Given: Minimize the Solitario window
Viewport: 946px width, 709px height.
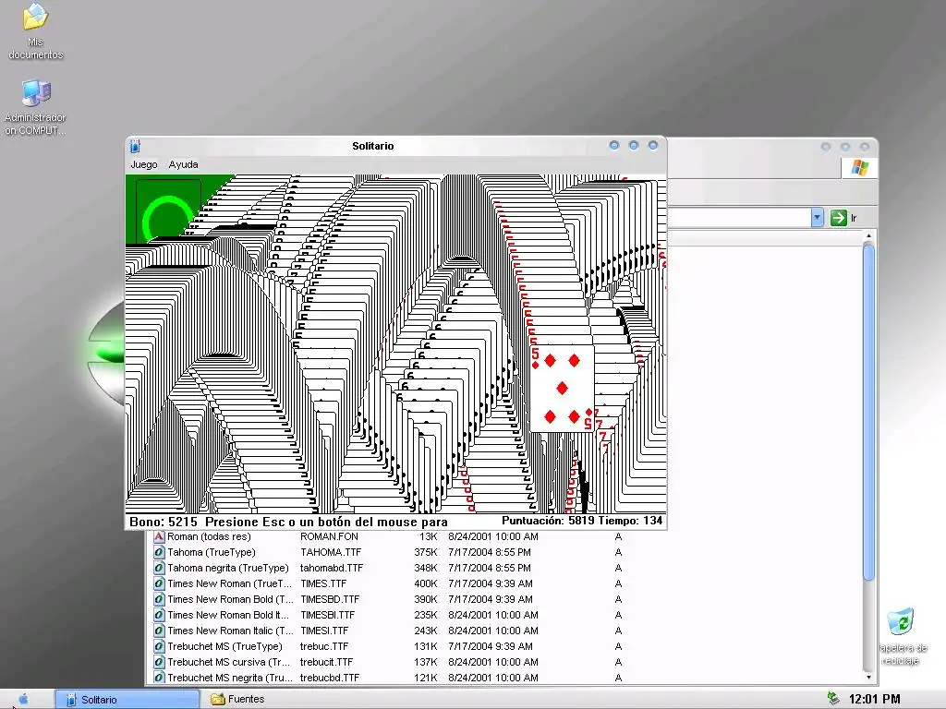Looking at the screenshot, I should pos(614,145).
